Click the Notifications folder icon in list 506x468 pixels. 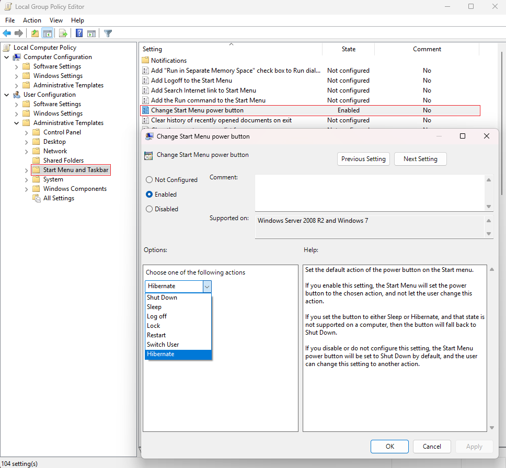pyautogui.click(x=145, y=60)
